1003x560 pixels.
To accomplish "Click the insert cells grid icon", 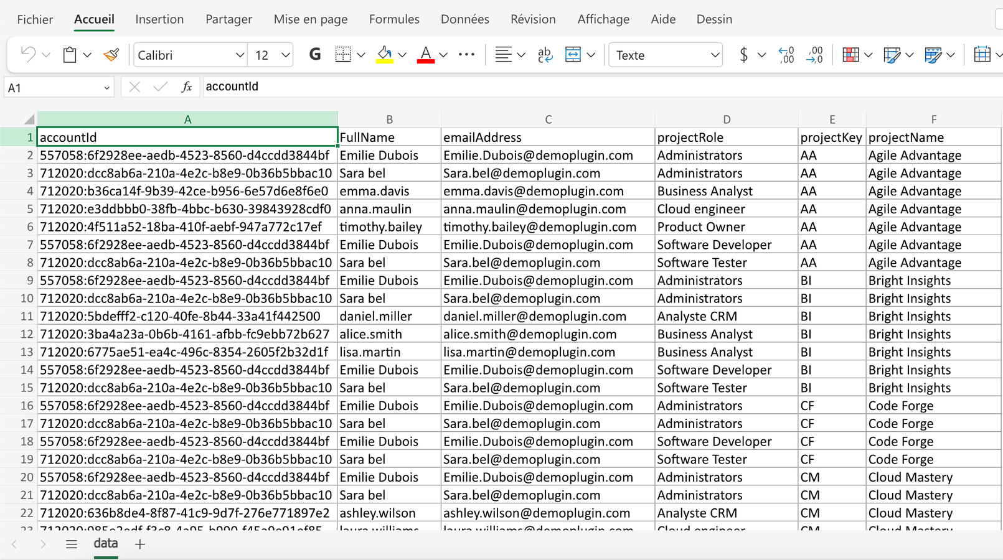I will coord(982,55).
